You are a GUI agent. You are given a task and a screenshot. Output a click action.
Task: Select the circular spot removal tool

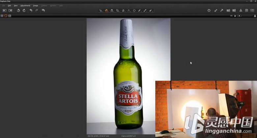(x=134, y=11)
